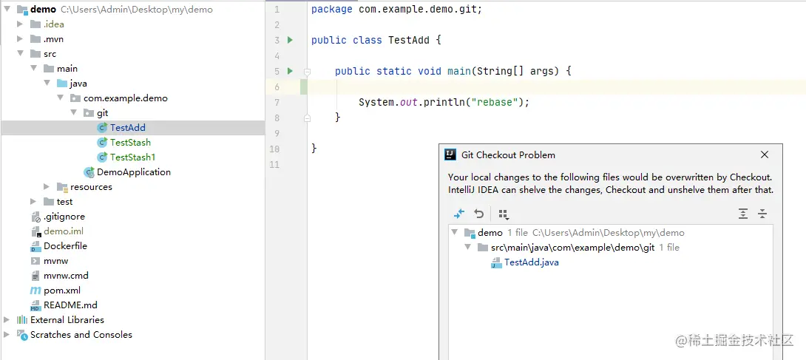Select TestStash1 class in project tree
Image resolution: width=806 pixels, height=360 pixels.
tap(132, 157)
